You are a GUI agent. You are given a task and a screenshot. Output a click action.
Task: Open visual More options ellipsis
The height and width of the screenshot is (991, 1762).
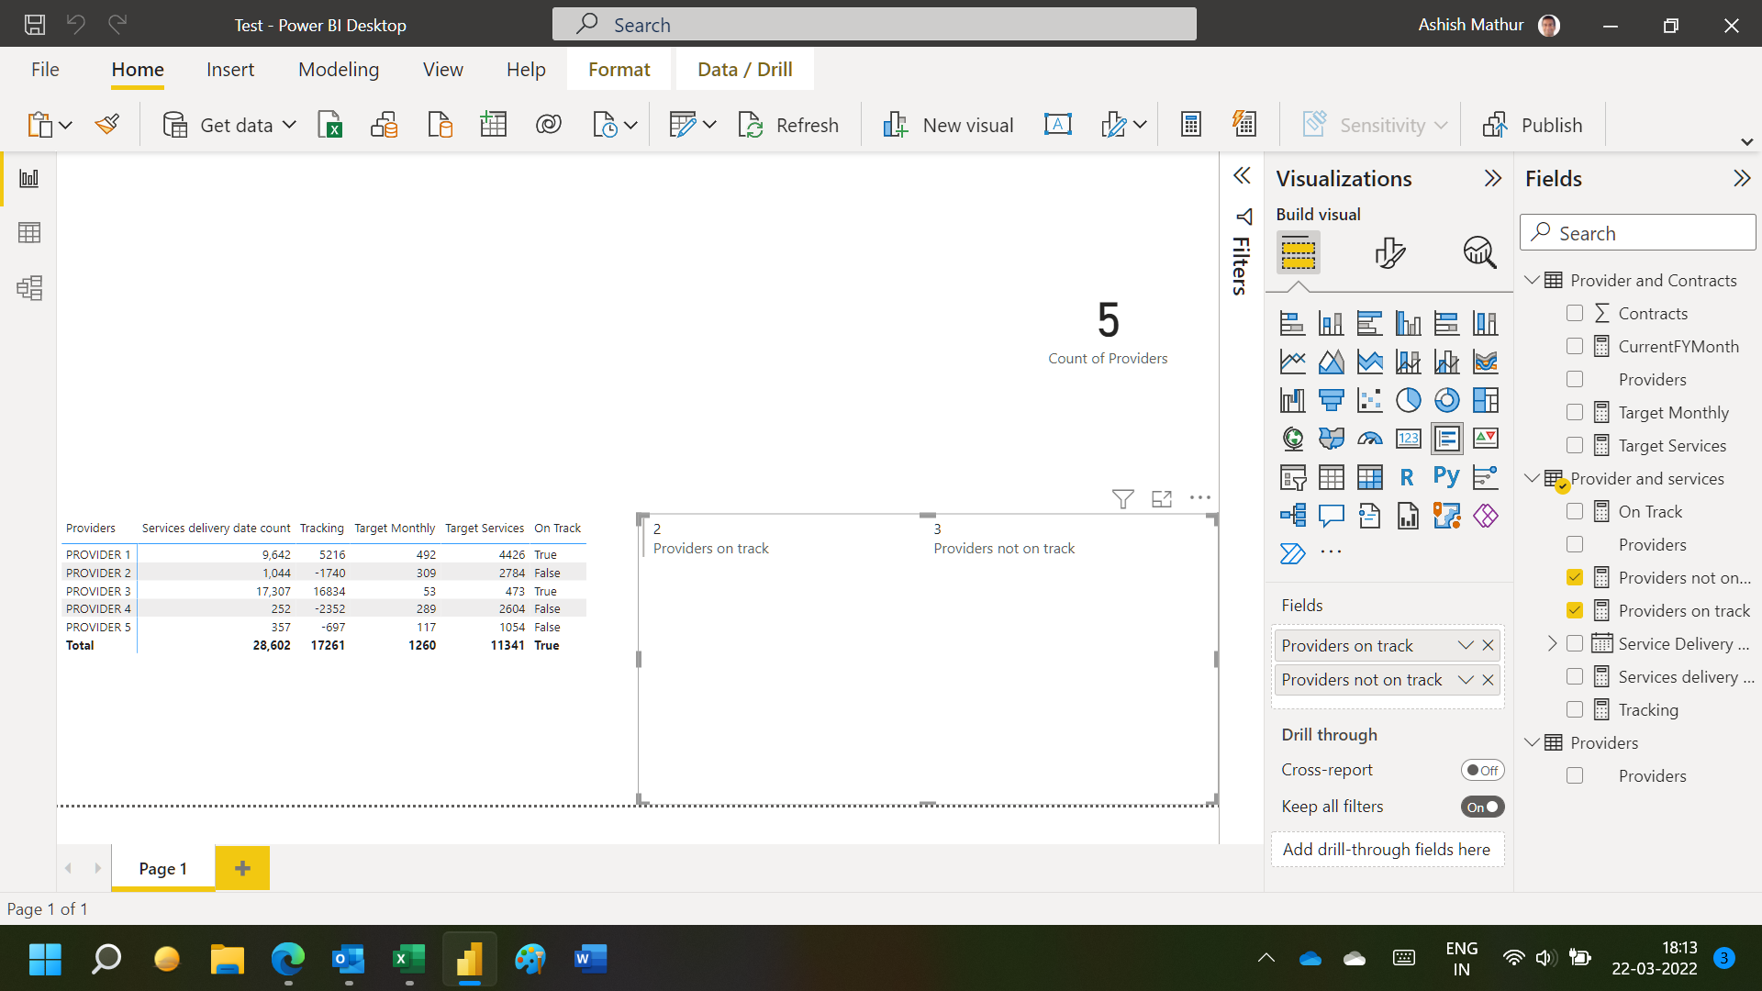click(1200, 498)
